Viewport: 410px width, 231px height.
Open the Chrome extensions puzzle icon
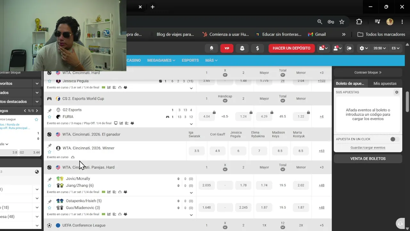[359, 21]
